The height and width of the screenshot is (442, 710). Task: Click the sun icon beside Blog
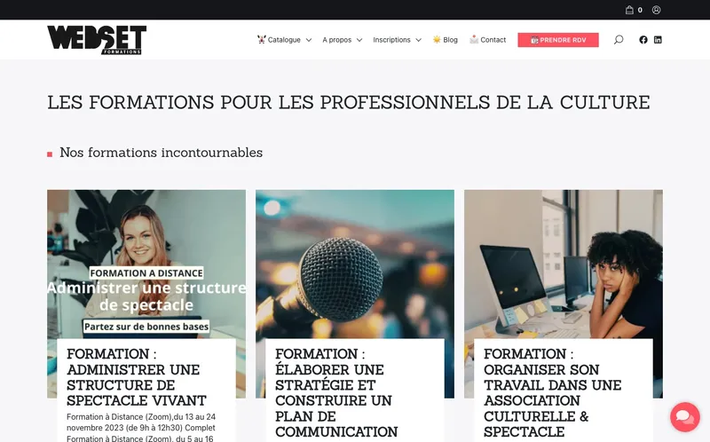click(437, 40)
